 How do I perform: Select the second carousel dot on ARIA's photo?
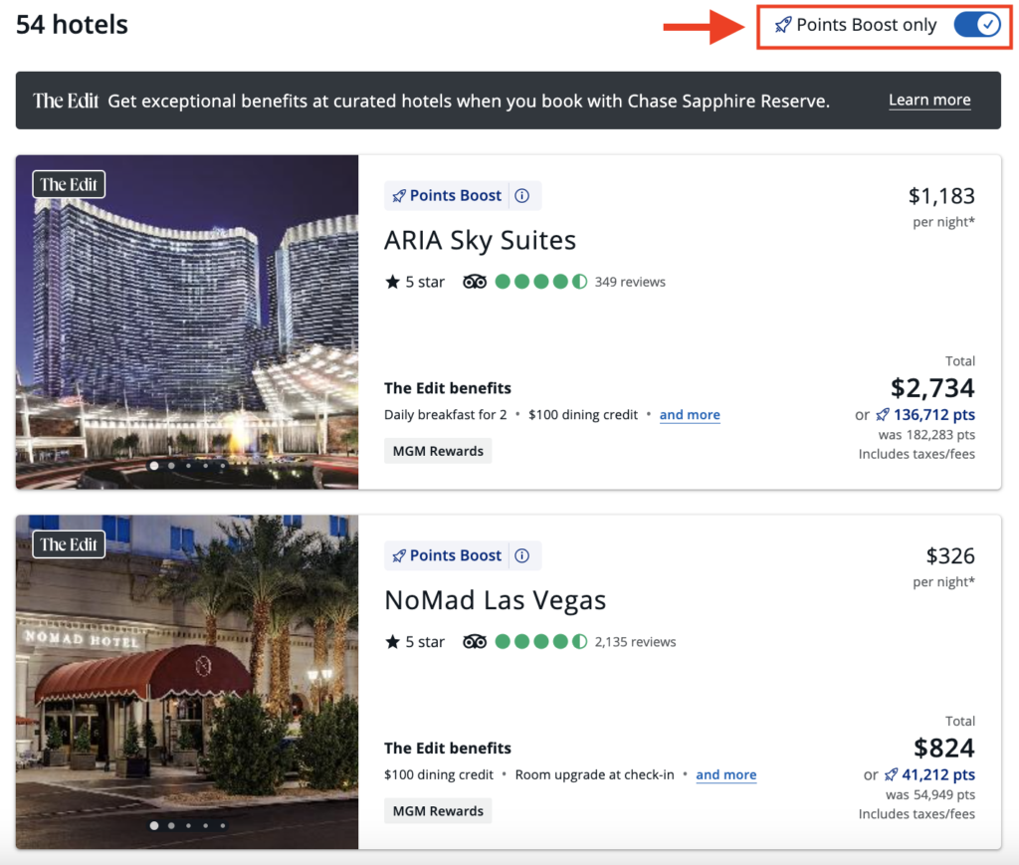pos(171,465)
